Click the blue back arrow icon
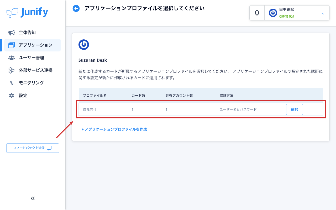336x210 pixels. pos(76,9)
